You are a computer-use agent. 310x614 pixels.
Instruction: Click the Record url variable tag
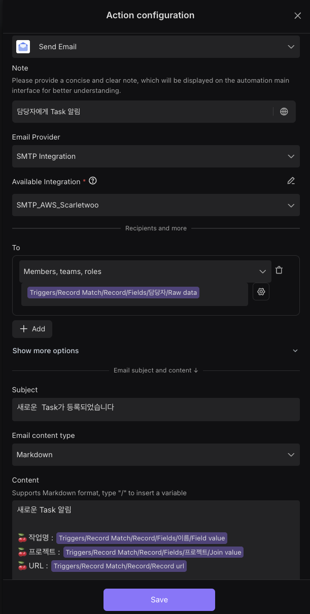point(119,566)
